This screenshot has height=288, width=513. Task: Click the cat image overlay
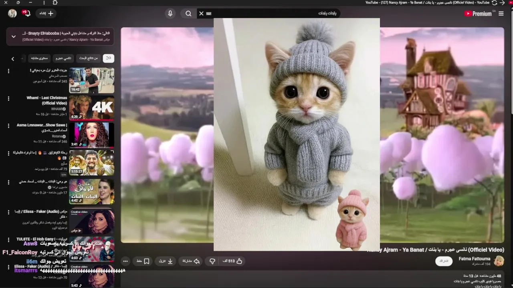(297, 134)
